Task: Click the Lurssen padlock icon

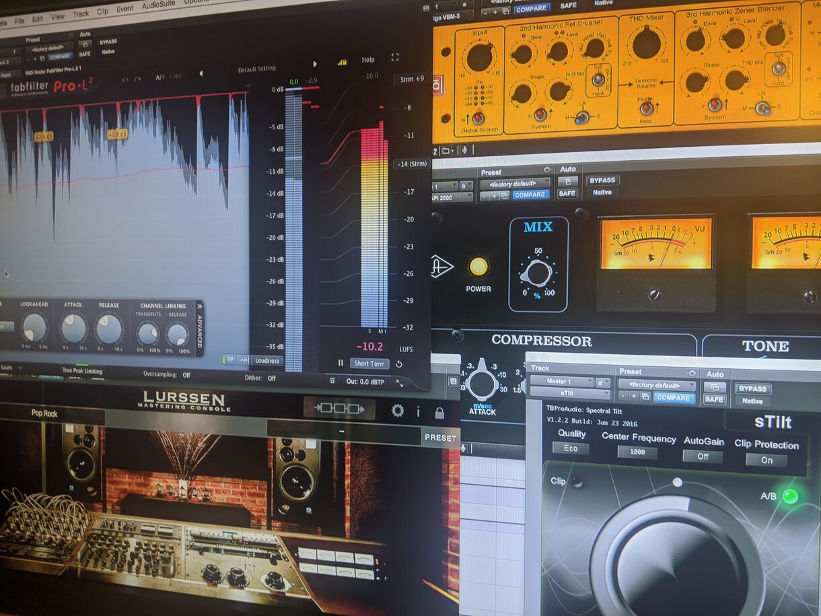Action: tap(439, 412)
